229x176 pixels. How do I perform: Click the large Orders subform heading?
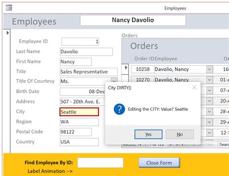point(144,46)
